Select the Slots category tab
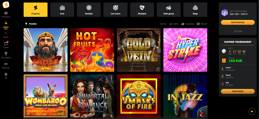This screenshot has width=259, height=119. pos(62,10)
